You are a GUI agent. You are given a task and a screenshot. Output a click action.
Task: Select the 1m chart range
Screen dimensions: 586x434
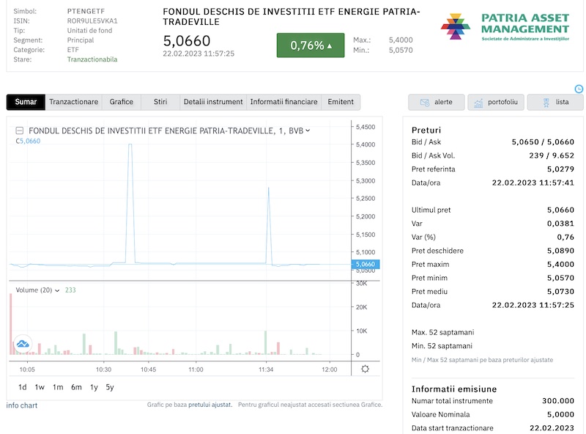pyautogui.click(x=58, y=387)
